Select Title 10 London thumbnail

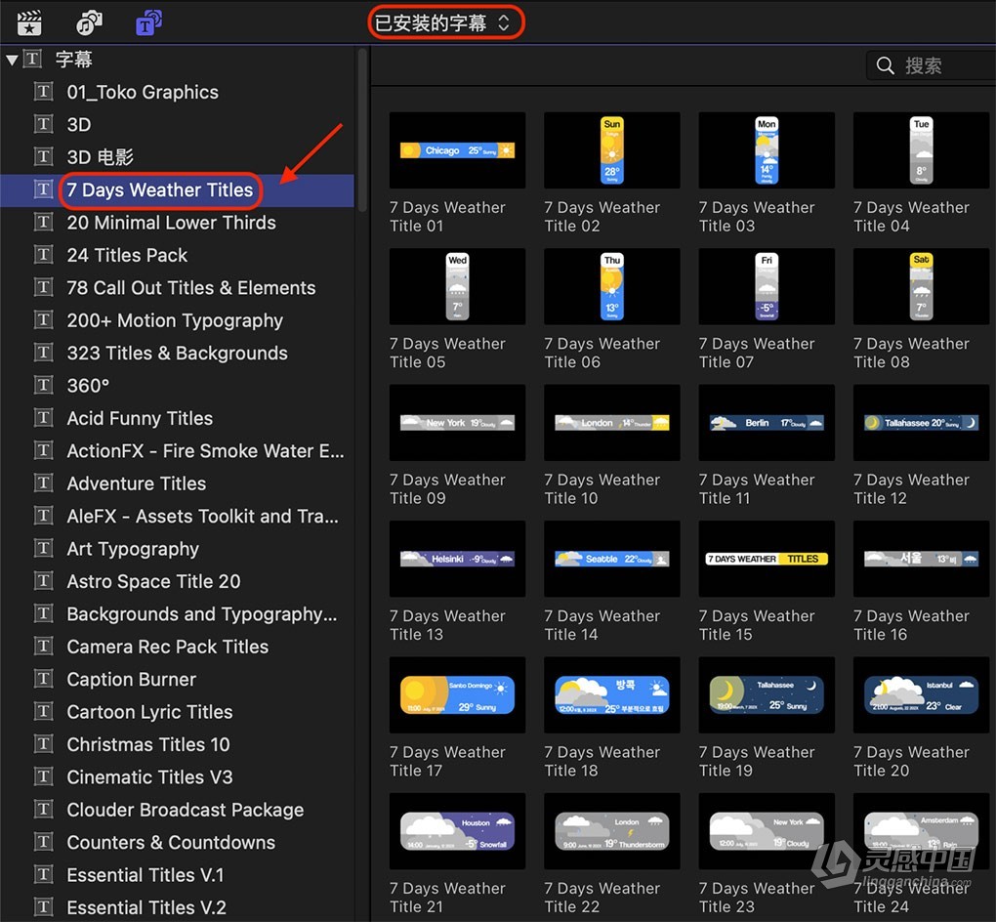611,423
